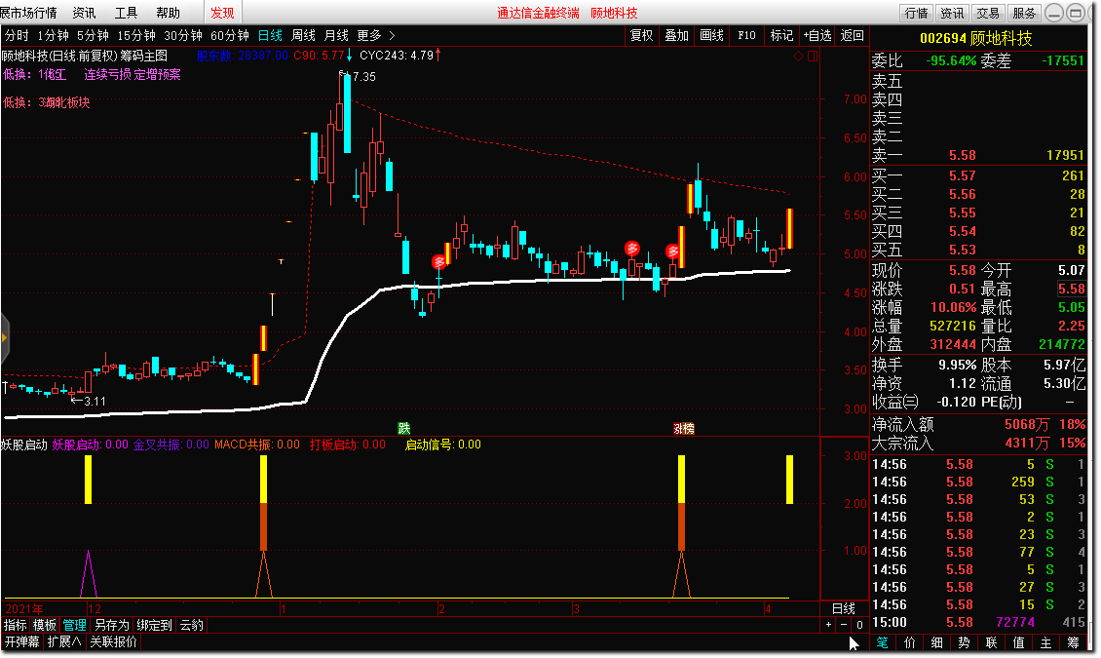
Task: Click the split-panel square icon above chart
Action: coord(812,57)
